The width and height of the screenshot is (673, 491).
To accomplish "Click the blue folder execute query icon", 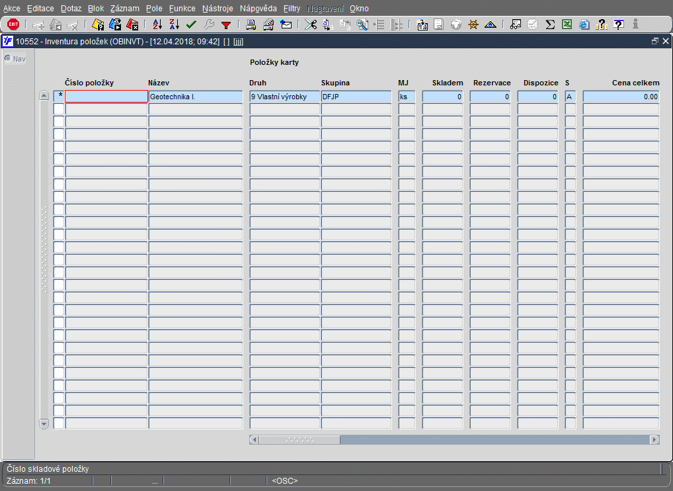I will point(115,24).
